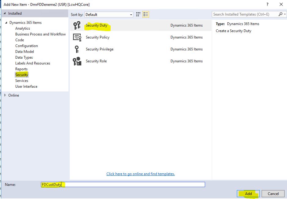287x199 pixels.
Task: Select the User Interface category
Action: point(26,87)
